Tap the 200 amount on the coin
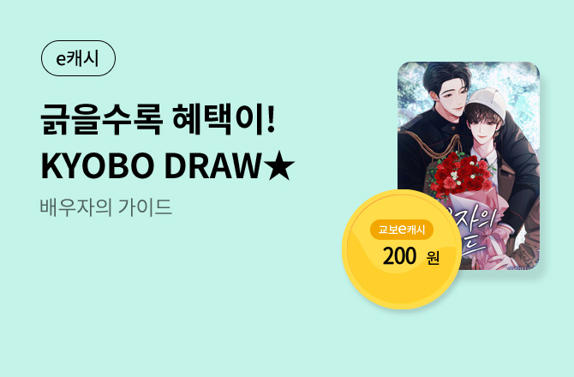 tap(399, 256)
